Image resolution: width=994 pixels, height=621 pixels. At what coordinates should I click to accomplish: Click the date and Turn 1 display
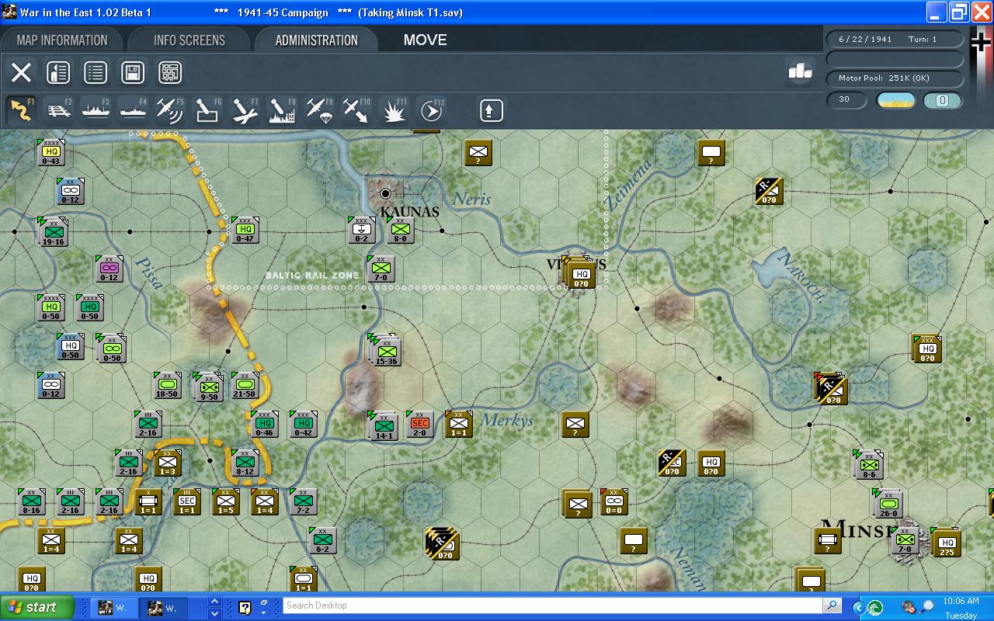tap(895, 39)
